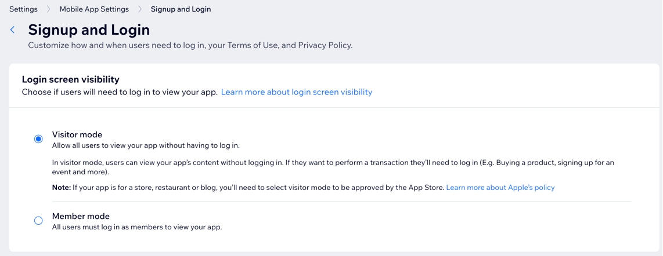Screen dimensions: 663x256
Task: Click 'Allow all users to view' description
Action: coord(146,145)
